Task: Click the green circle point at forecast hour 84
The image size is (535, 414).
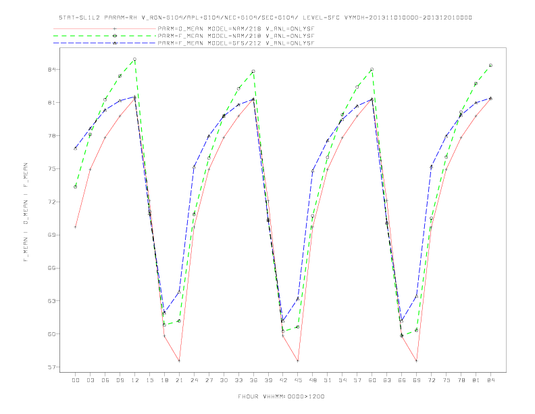Action: tap(490, 65)
